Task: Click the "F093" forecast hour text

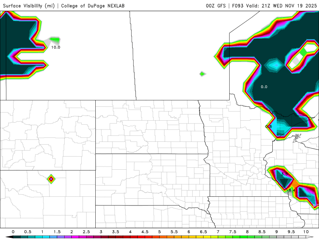Action: tap(238, 6)
